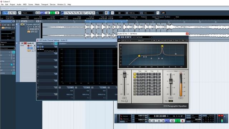This screenshot has width=229, height=129.
Task: Open the 1/32 quantize dropdown
Action: click(149, 13)
